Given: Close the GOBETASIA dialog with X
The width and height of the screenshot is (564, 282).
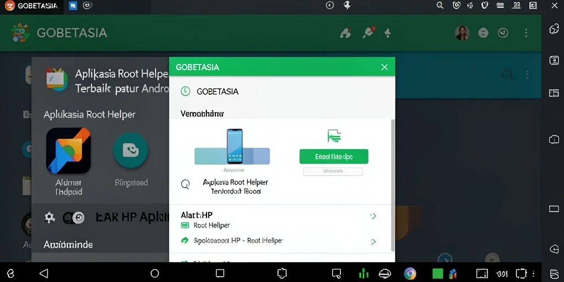Looking at the screenshot, I should coord(384,67).
